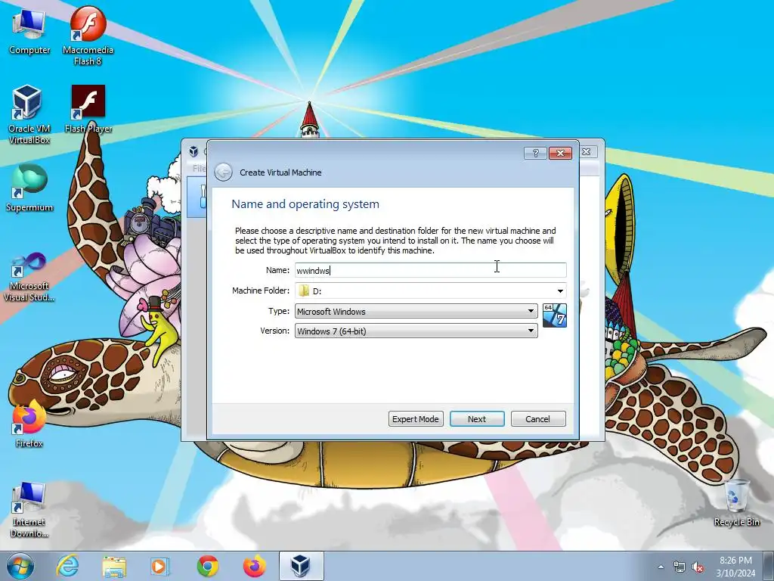Open File Explorer in the taskbar
The height and width of the screenshot is (581, 774).
[114, 566]
